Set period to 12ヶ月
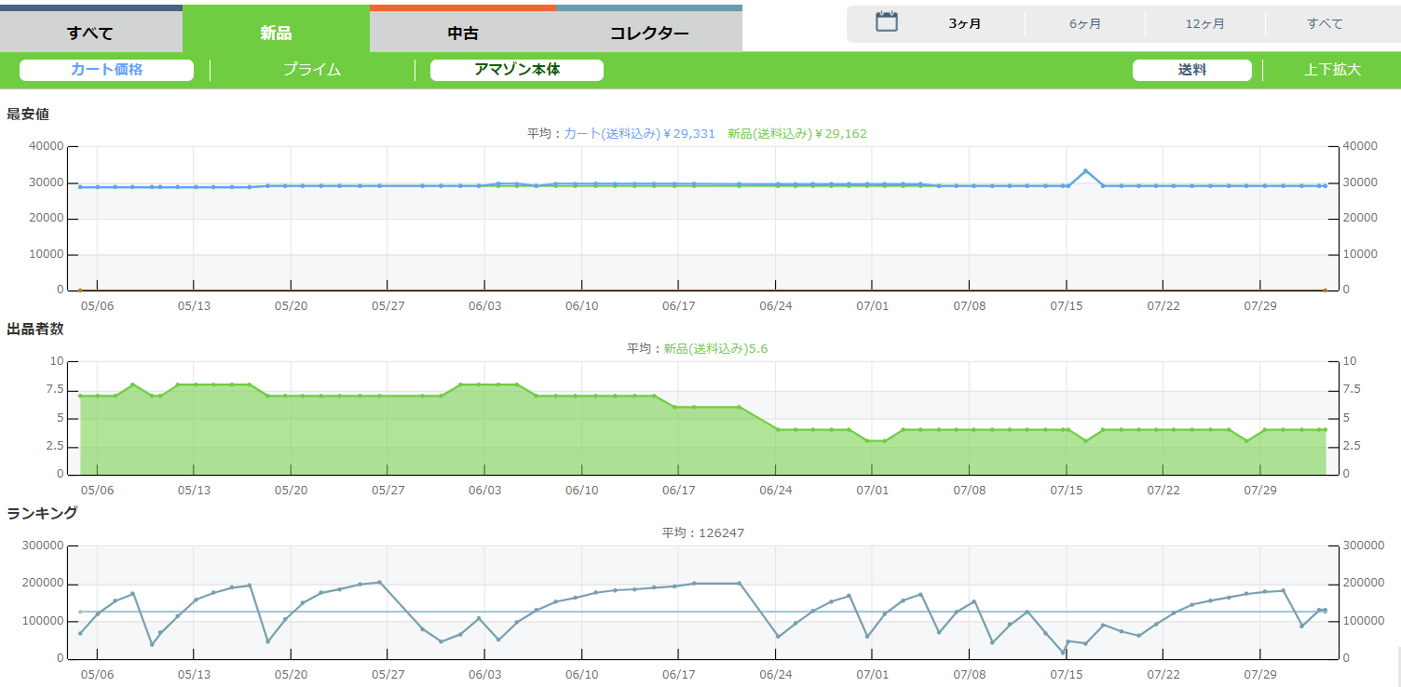 pyautogui.click(x=1204, y=24)
